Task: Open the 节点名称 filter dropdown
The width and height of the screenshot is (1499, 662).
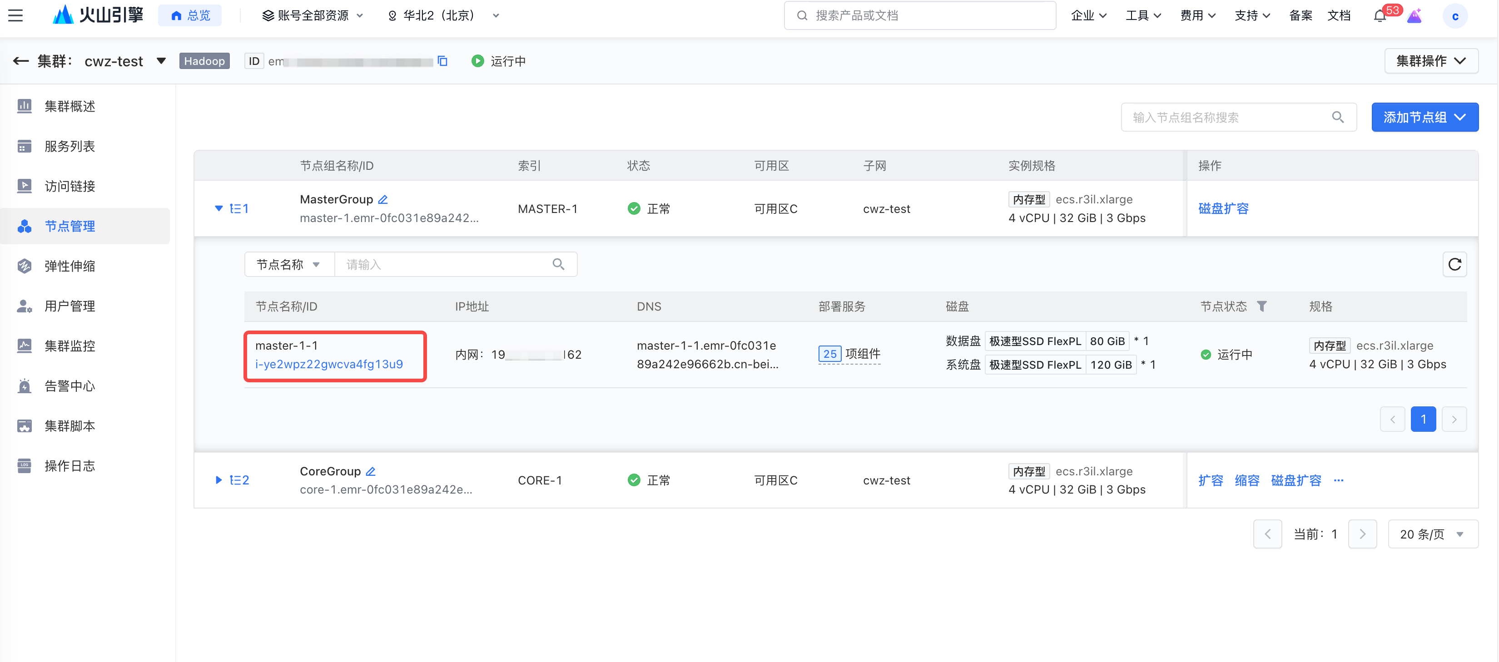Action: pyautogui.click(x=288, y=265)
